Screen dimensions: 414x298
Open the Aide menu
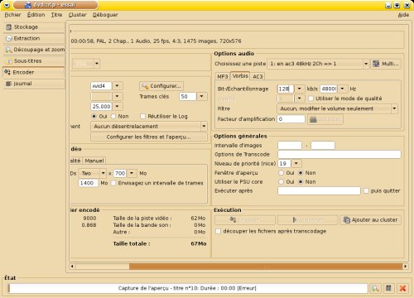click(x=403, y=15)
